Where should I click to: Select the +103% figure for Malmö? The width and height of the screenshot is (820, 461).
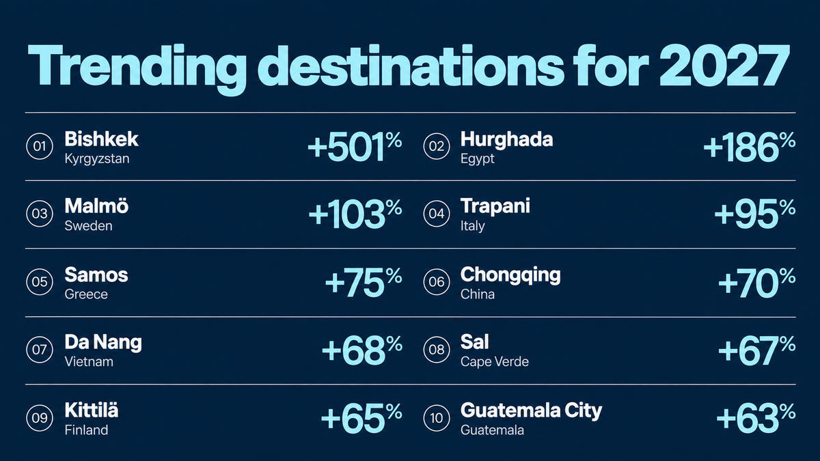(355, 215)
